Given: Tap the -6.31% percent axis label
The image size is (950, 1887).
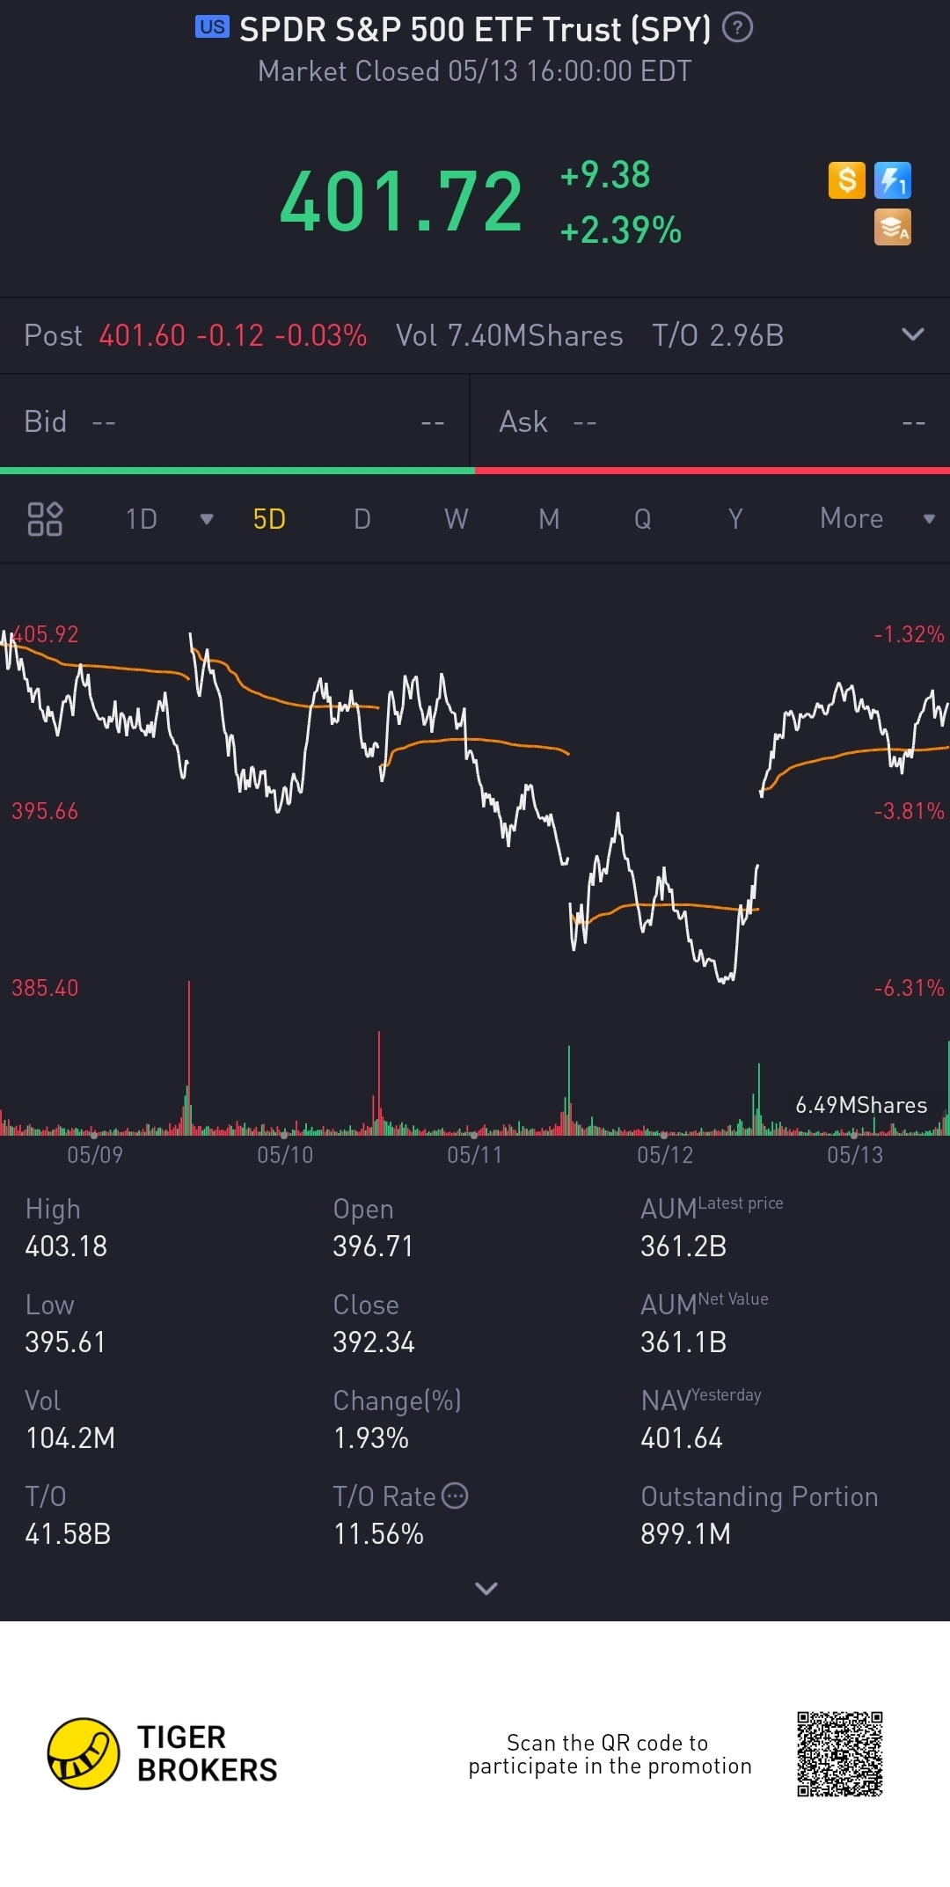Looking at the screenshot, I should (x=910, y=988).
